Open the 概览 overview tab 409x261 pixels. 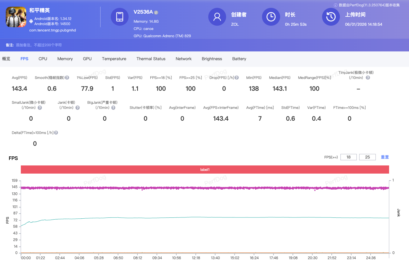pyautogui.click(x=6, y=59)
